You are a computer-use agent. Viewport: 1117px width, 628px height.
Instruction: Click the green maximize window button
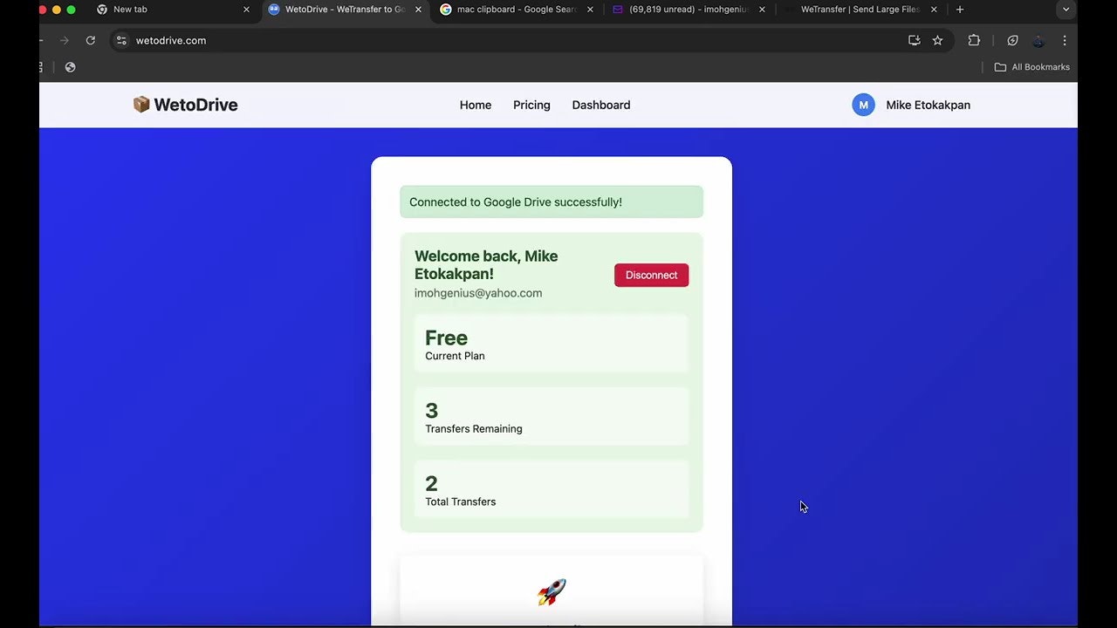[x=72, y=10]
